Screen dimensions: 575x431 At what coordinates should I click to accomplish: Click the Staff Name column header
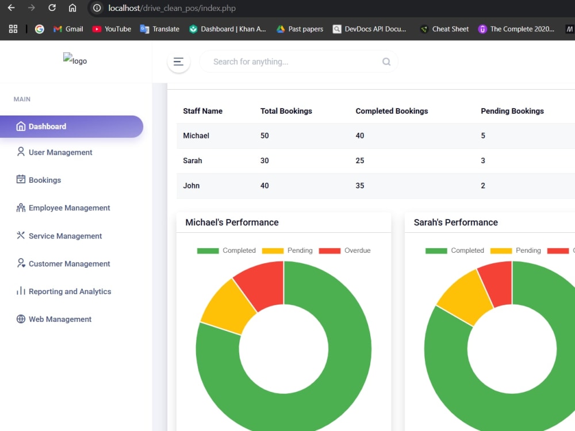[203, 111]
